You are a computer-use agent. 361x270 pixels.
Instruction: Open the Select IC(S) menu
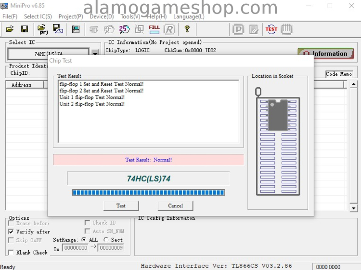pos(38,16)
